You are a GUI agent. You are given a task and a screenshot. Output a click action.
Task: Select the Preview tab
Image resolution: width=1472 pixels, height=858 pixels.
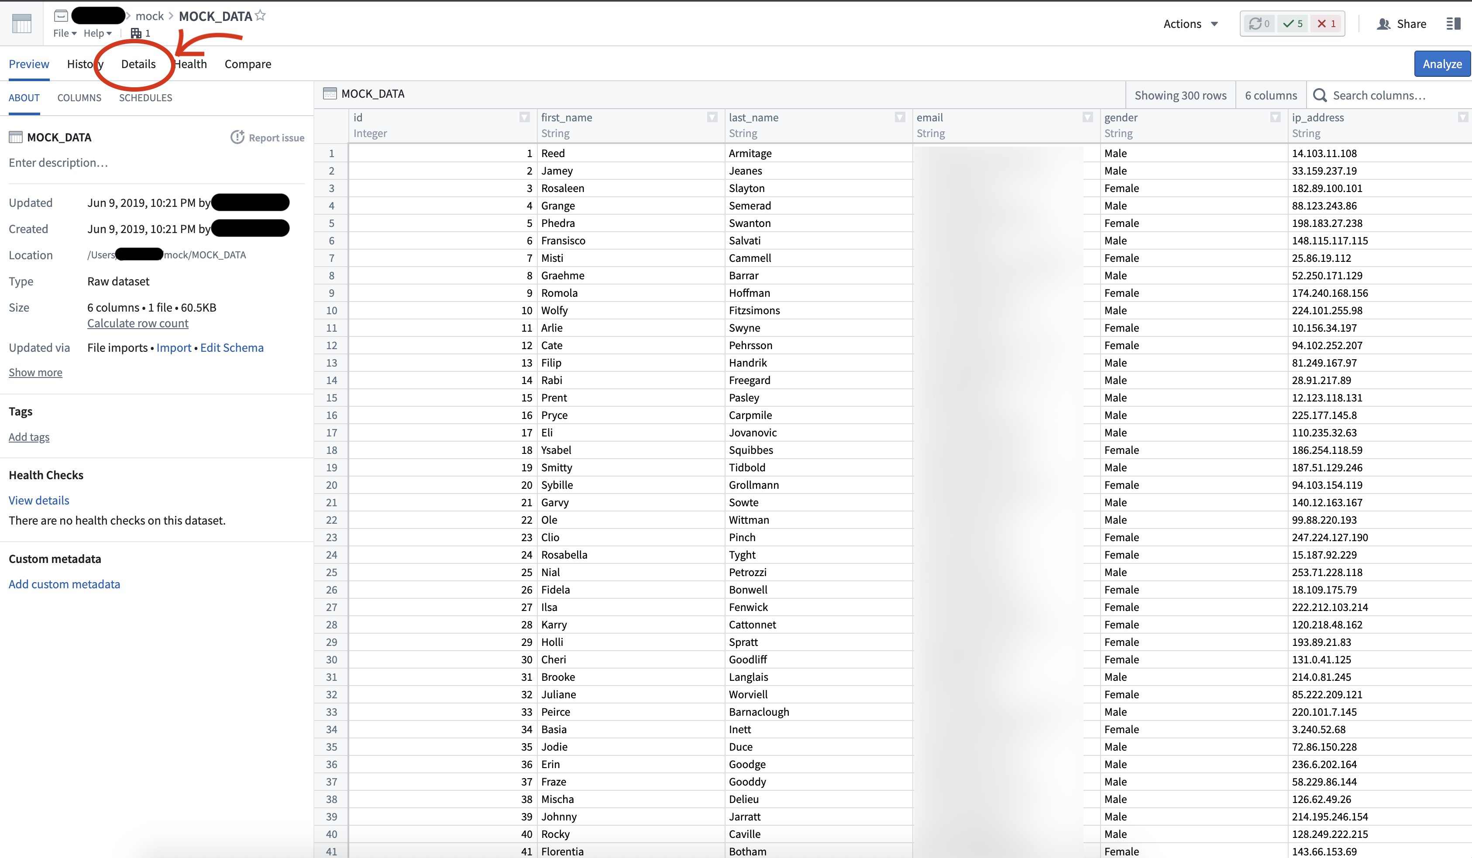point(29,64)
